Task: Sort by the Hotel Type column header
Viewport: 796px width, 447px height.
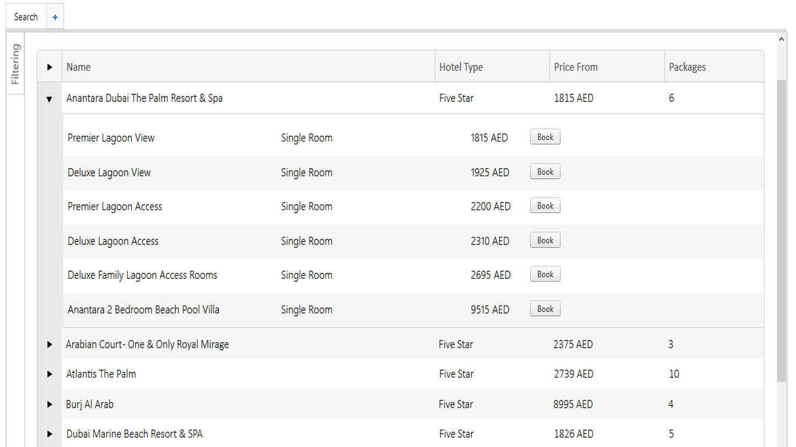Action: tap(461, 68)
